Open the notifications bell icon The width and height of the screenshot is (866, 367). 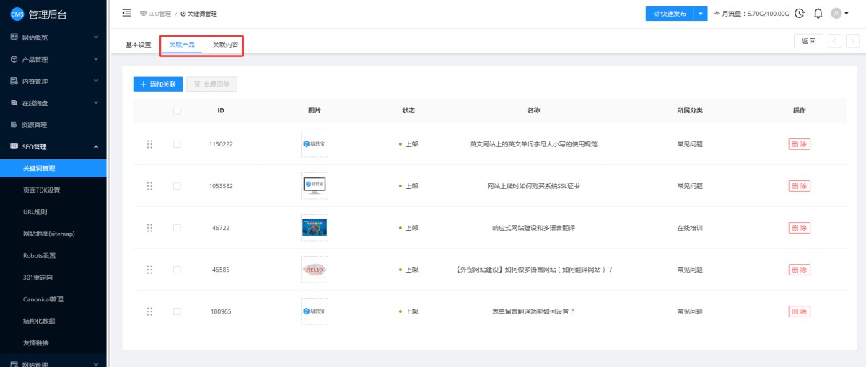pyautogui.click(x=818, y=13)
